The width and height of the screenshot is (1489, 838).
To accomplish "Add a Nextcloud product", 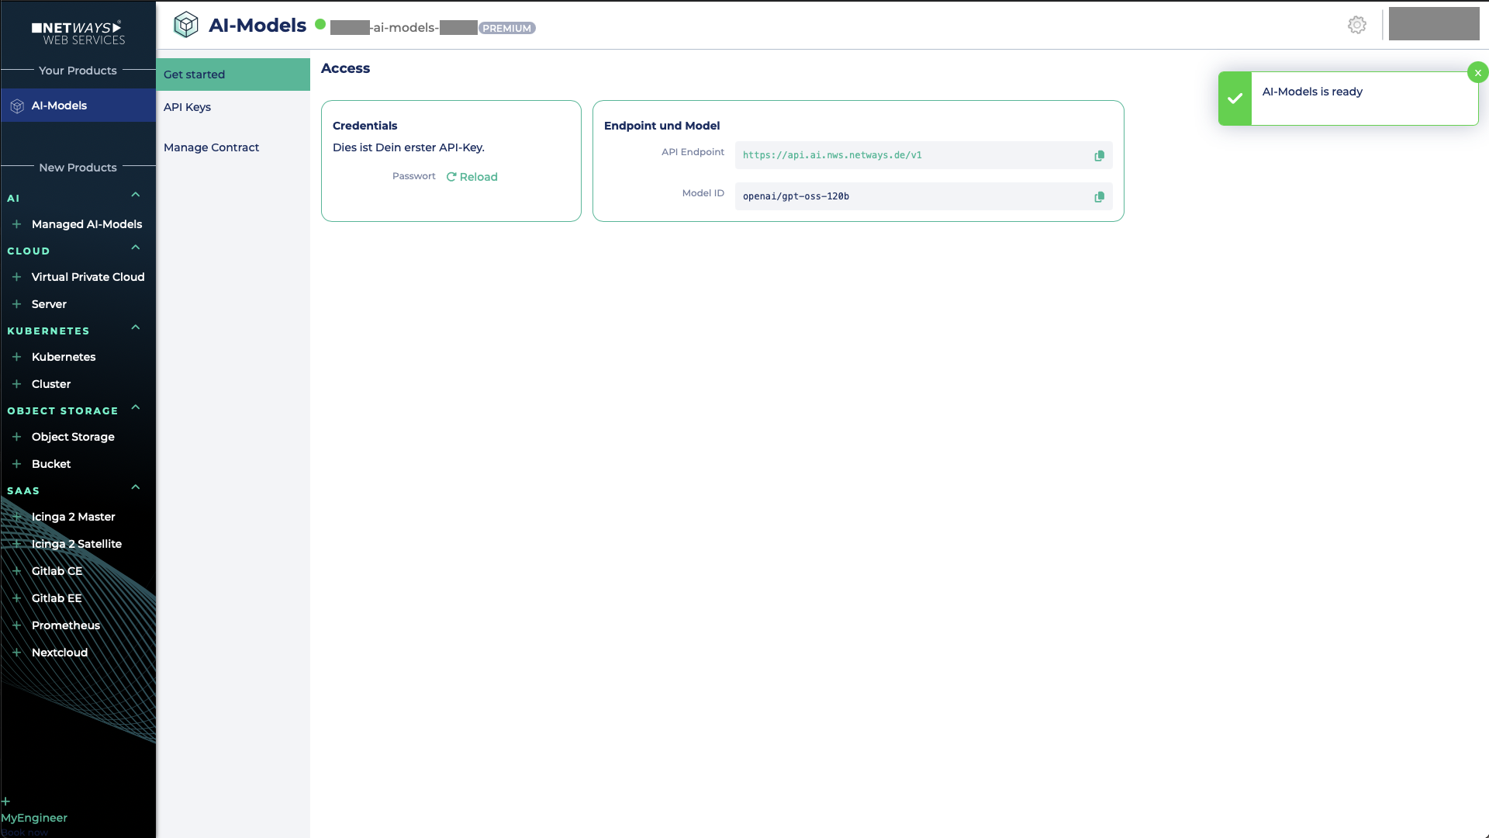I will (x=60, y=653).
